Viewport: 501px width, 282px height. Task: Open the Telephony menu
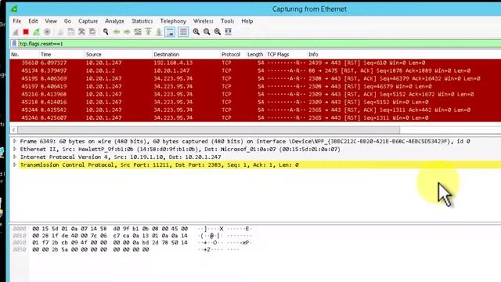click(x=173, y=21)
